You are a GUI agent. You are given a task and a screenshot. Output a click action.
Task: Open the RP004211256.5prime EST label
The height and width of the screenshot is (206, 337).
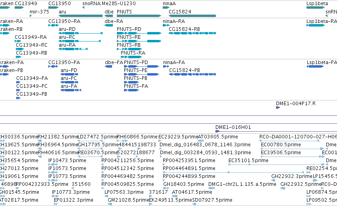[128, 161]
